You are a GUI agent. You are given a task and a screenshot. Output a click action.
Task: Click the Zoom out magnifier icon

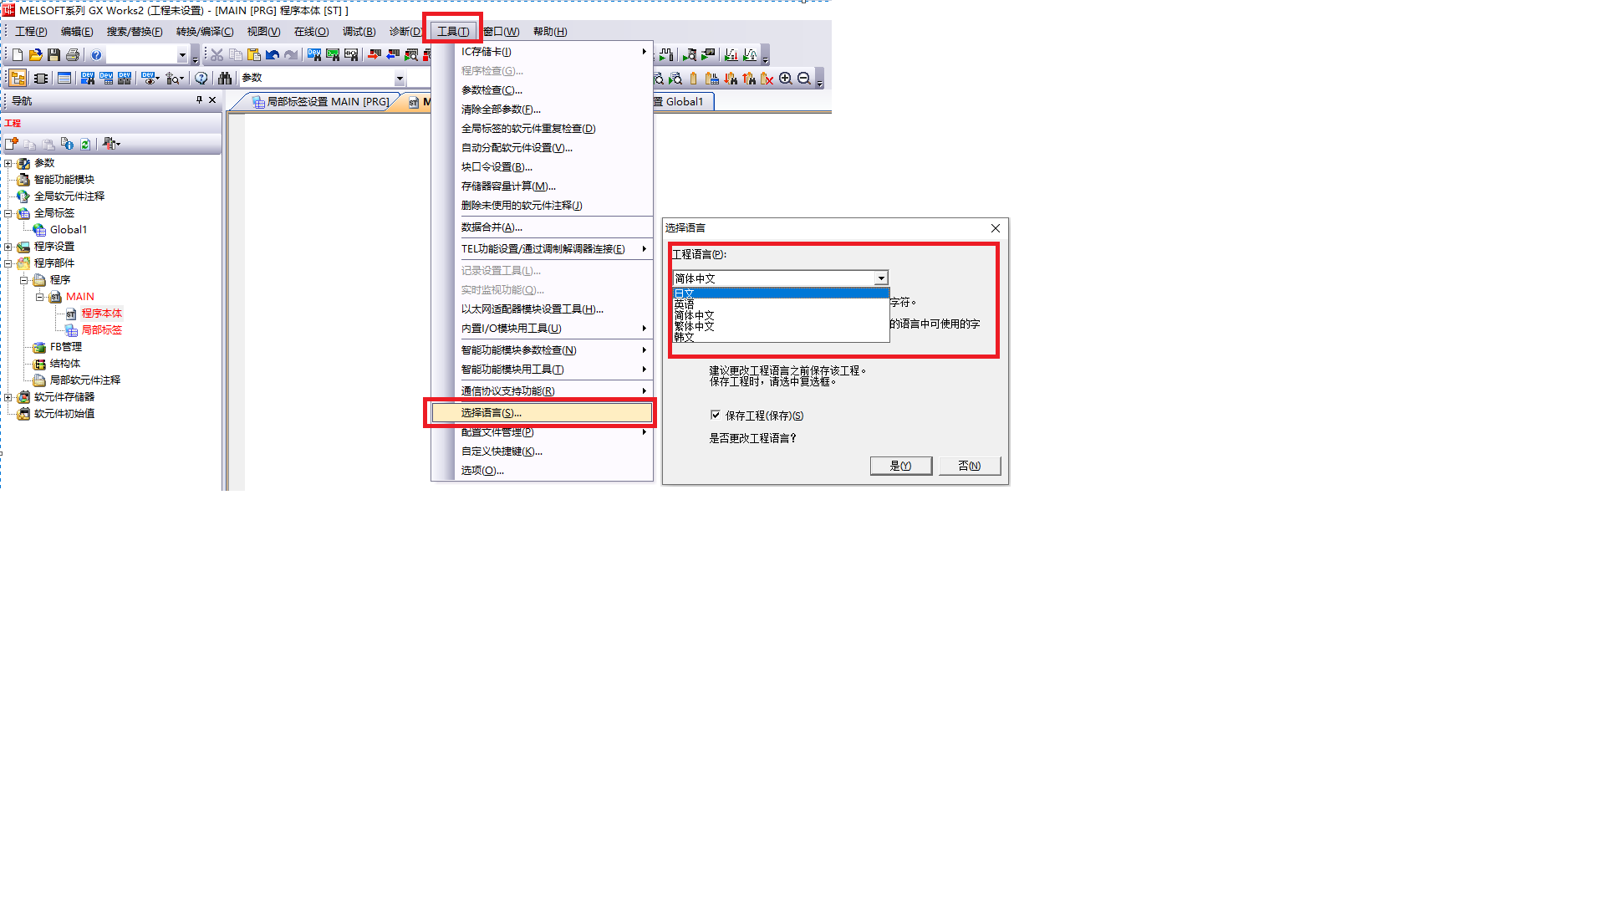(804, 79)
